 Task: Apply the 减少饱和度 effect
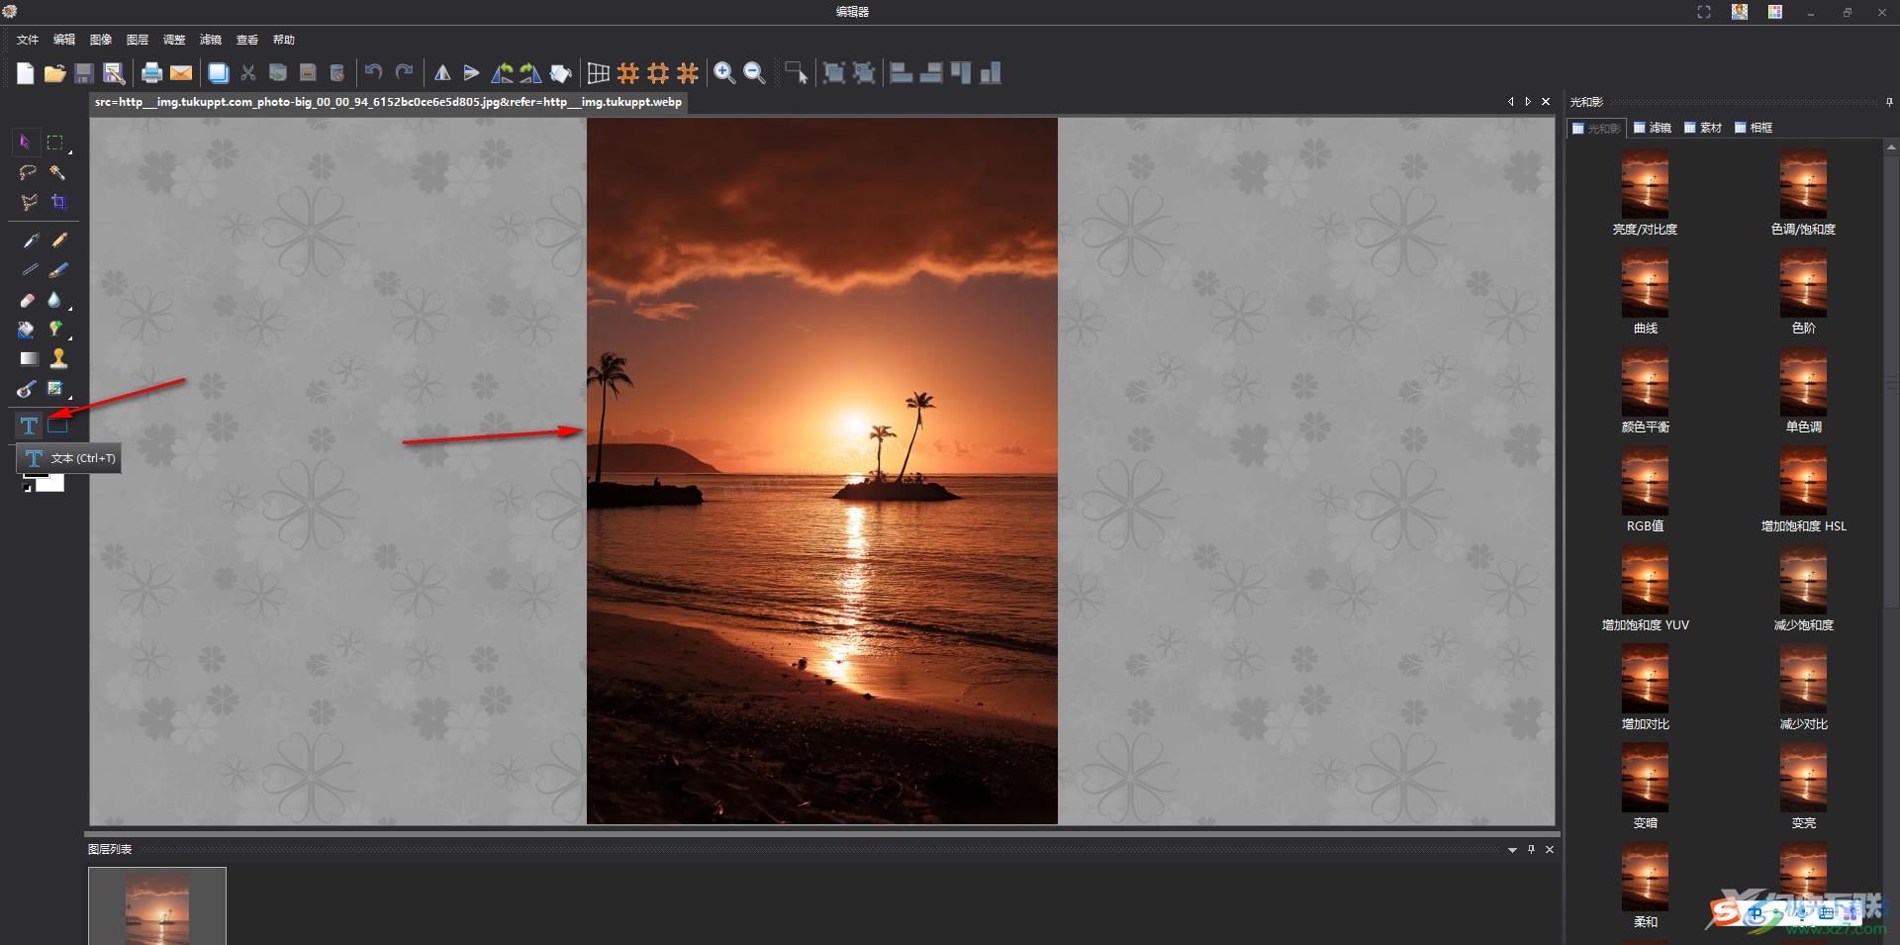click(x=1803, y=589)
